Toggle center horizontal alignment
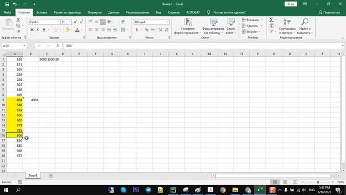 (97, 30)
